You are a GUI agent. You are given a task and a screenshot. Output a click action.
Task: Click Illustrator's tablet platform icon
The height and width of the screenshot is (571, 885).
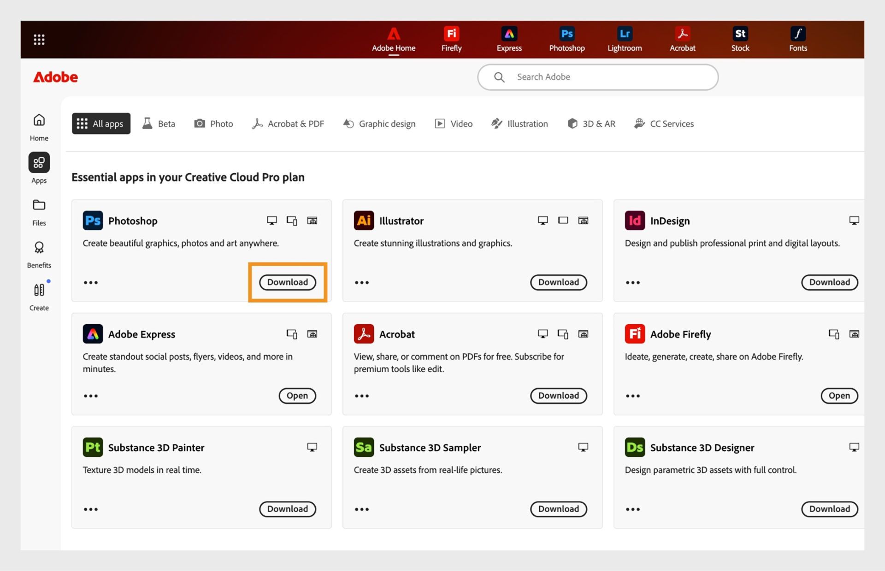563,221
